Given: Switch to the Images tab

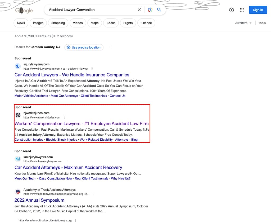Looking at the screenshot, I should tap(38, 23).
